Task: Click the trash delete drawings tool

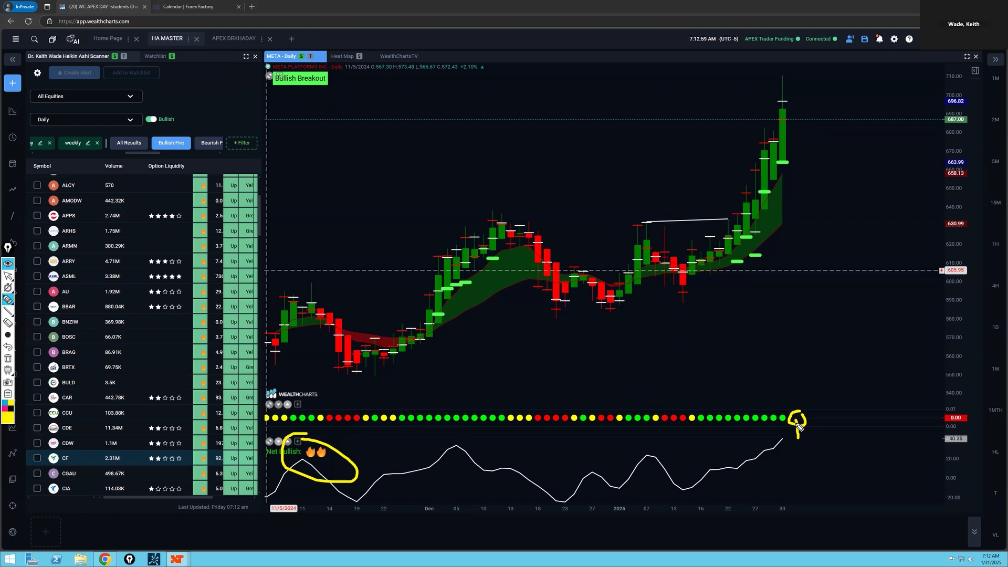Action: 8,358
